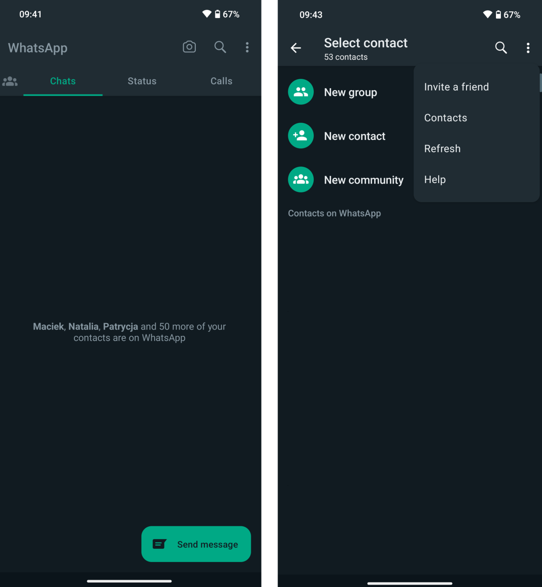
Task: Select the New community label
Action: 363,180
